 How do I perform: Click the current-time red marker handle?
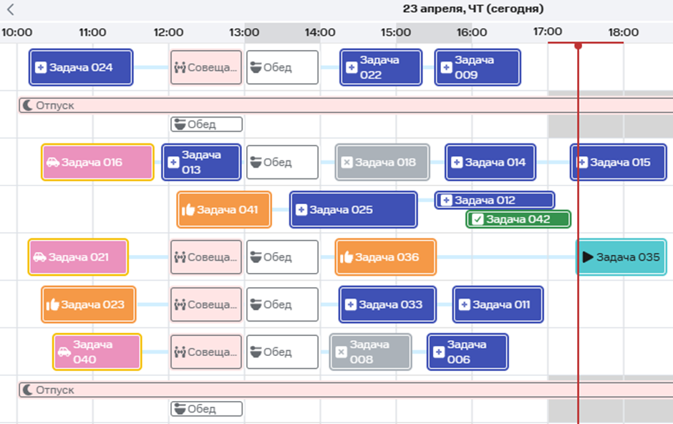click(578, 46)
